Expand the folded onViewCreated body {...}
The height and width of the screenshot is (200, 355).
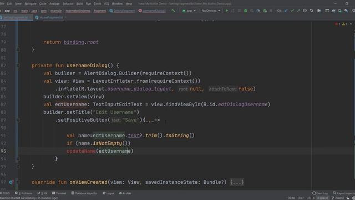237,182
